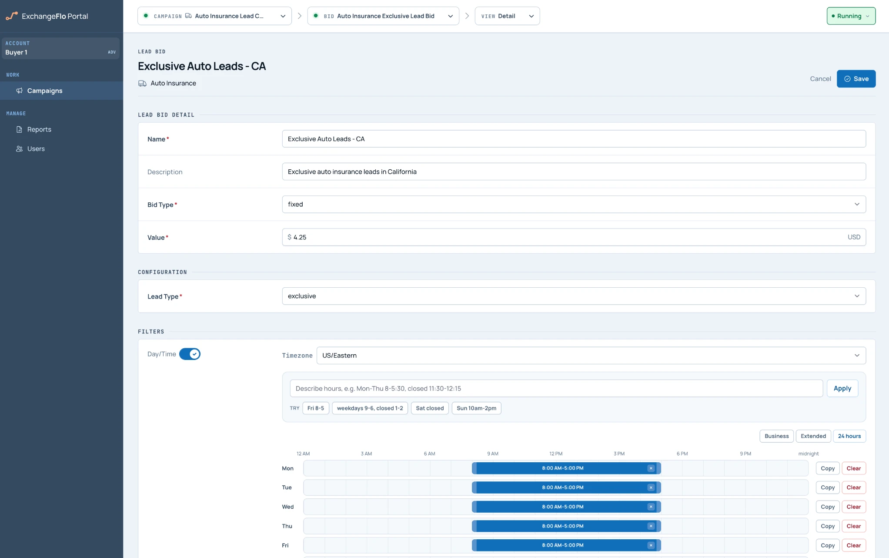This screenshot has width=889, height=558.
Task: Click into the Name input field
Action: pos(574,139)
